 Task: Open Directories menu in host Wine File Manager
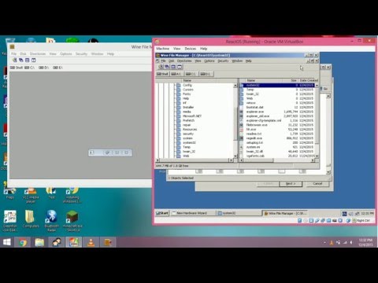(38, 53)
